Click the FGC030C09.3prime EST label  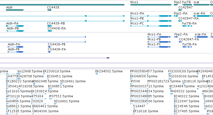tap(183, 76)
